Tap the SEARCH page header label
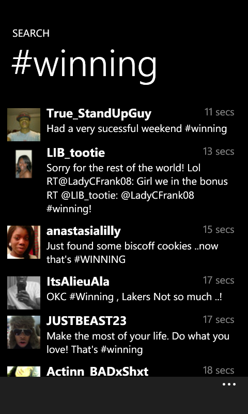Screen dimensions: 248x414 (x=31, y=33)
